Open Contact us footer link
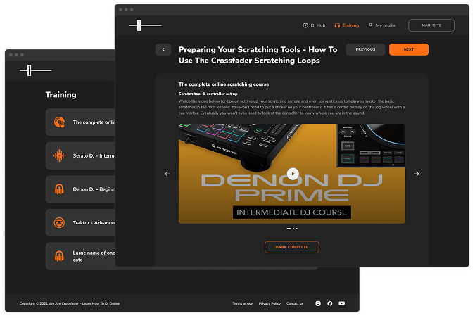This screenshot has height=318, width=475. [295, 303]
